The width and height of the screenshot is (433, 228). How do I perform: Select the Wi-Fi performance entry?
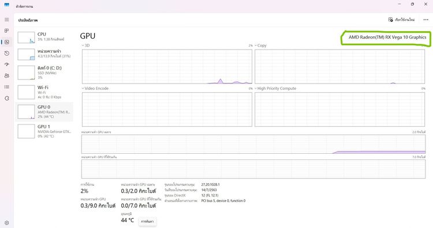tap(44, 92)
